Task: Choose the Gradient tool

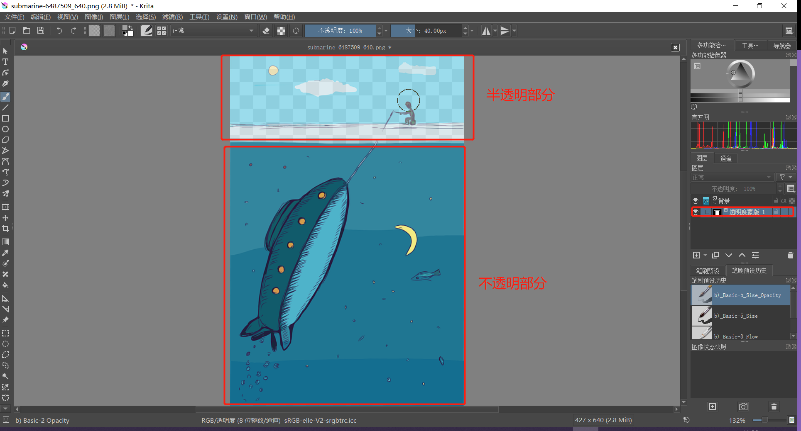Action: [x=5, y=242]
